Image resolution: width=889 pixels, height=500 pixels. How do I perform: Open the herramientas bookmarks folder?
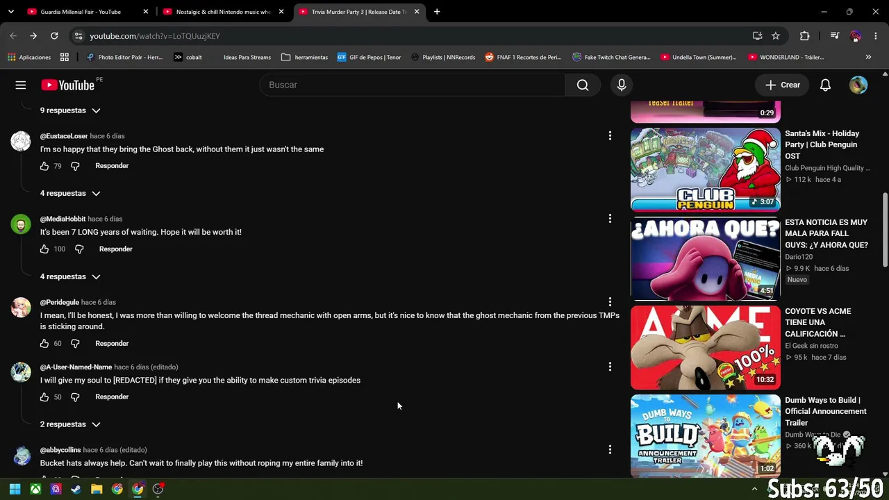tap(304, 57)
